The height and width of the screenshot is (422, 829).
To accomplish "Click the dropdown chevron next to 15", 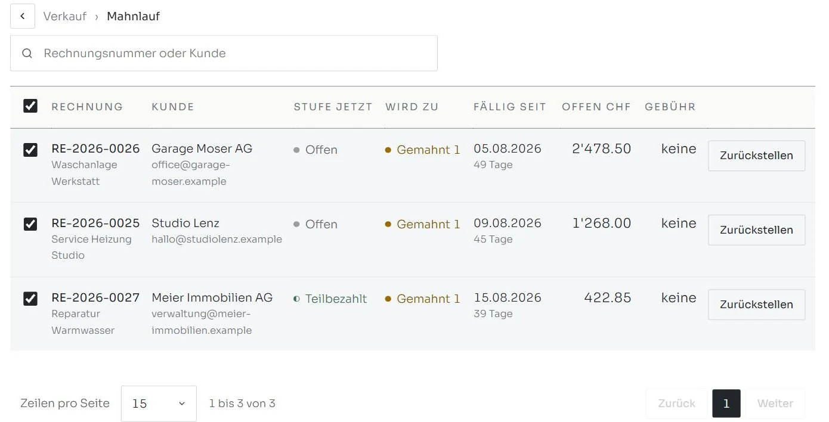I will point(182,404).
